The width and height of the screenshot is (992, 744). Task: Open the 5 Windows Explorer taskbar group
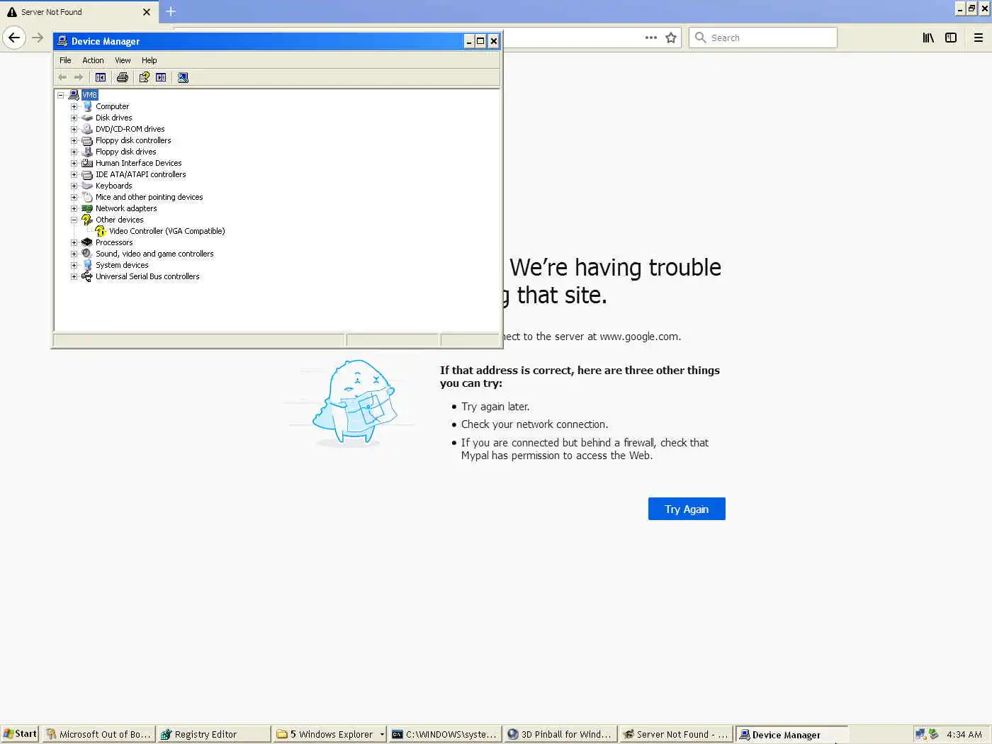pyautogui.click(x=330, y=734)
